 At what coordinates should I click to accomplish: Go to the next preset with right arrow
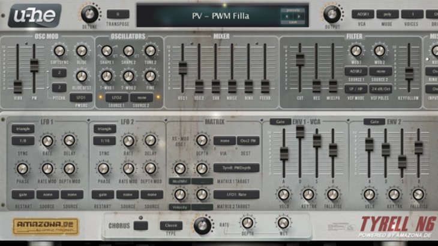tap(299, 16)
